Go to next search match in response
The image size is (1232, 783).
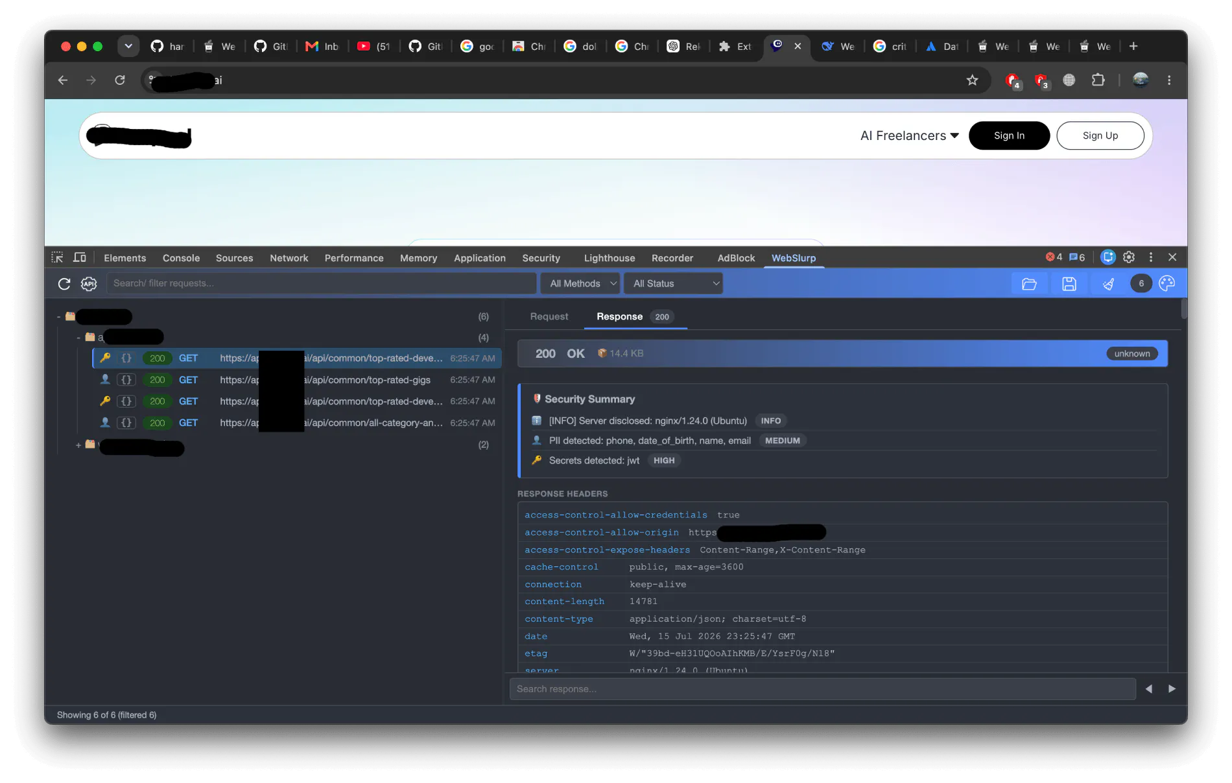click(x=1172, y=689)
